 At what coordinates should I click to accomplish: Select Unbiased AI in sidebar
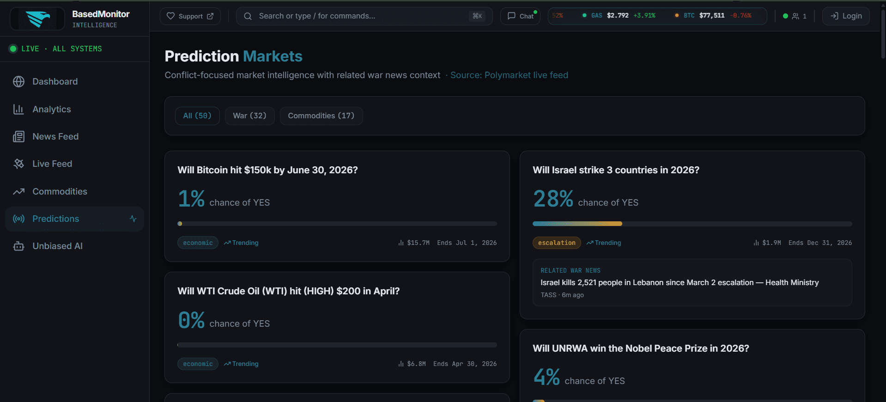[x=74, y=246]
